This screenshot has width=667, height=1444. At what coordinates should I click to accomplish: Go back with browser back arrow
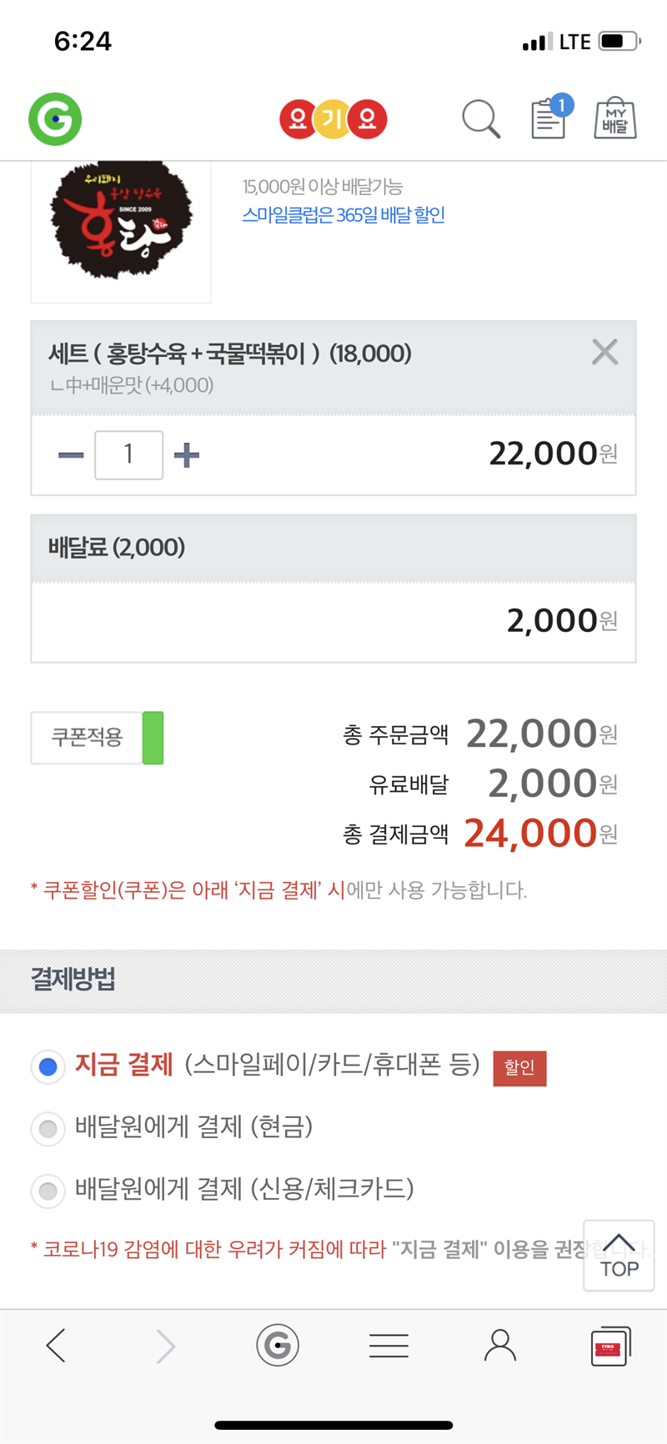coord(56,1346)
